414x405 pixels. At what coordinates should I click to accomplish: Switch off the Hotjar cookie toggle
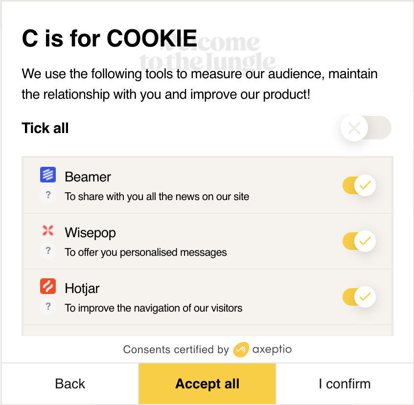pyautogui.click(x=359, y=297)
